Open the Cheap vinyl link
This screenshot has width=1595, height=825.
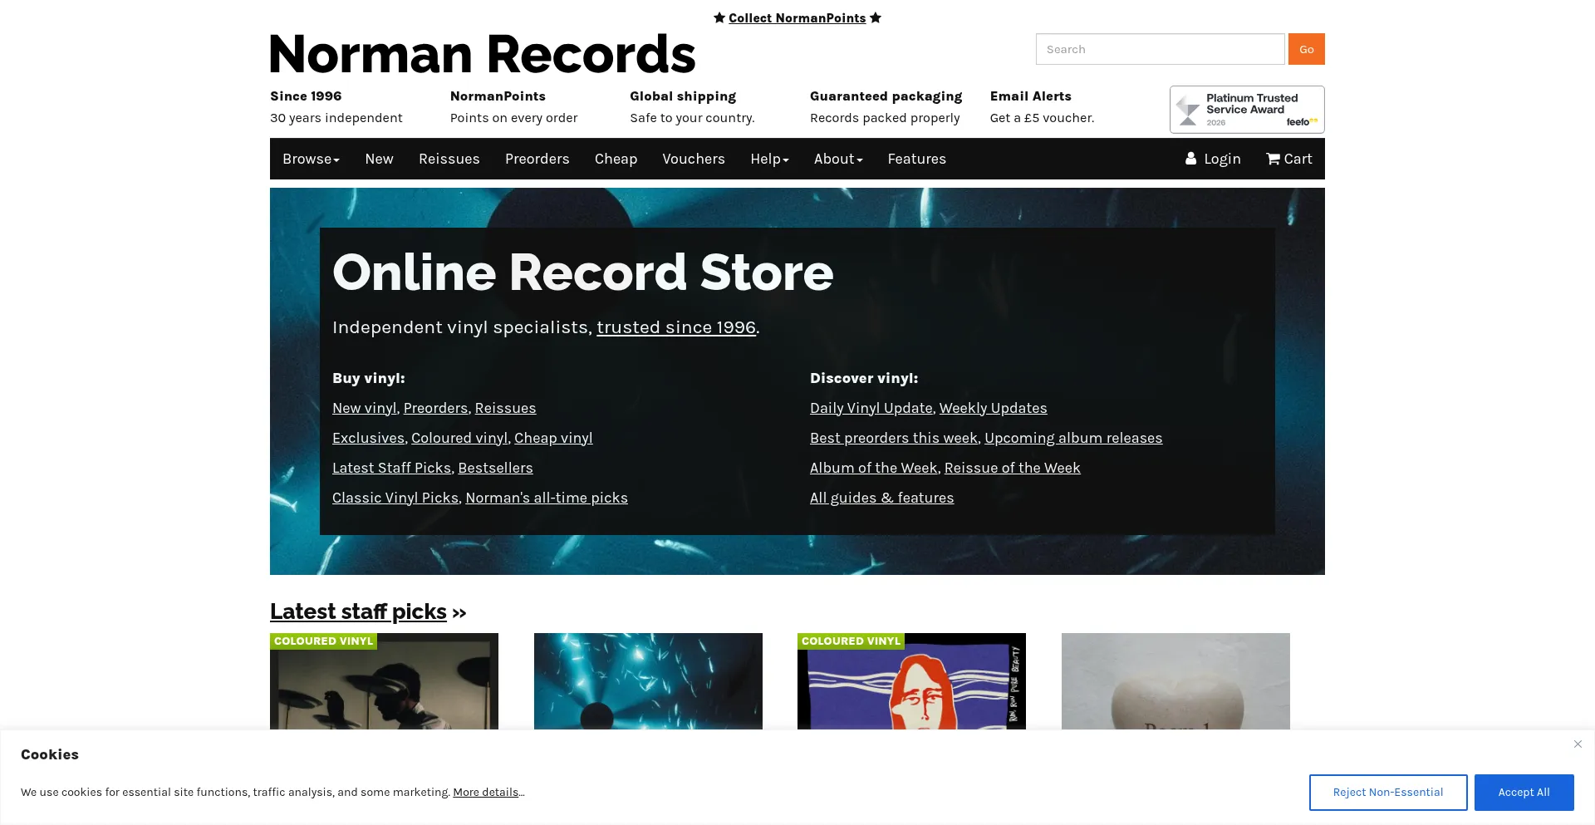click(x=553, y=438)
